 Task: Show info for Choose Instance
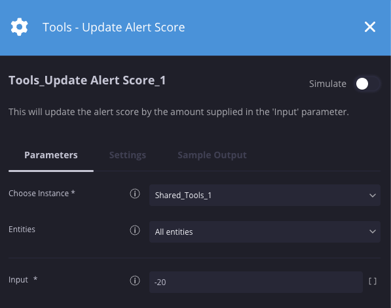[135, 194]
